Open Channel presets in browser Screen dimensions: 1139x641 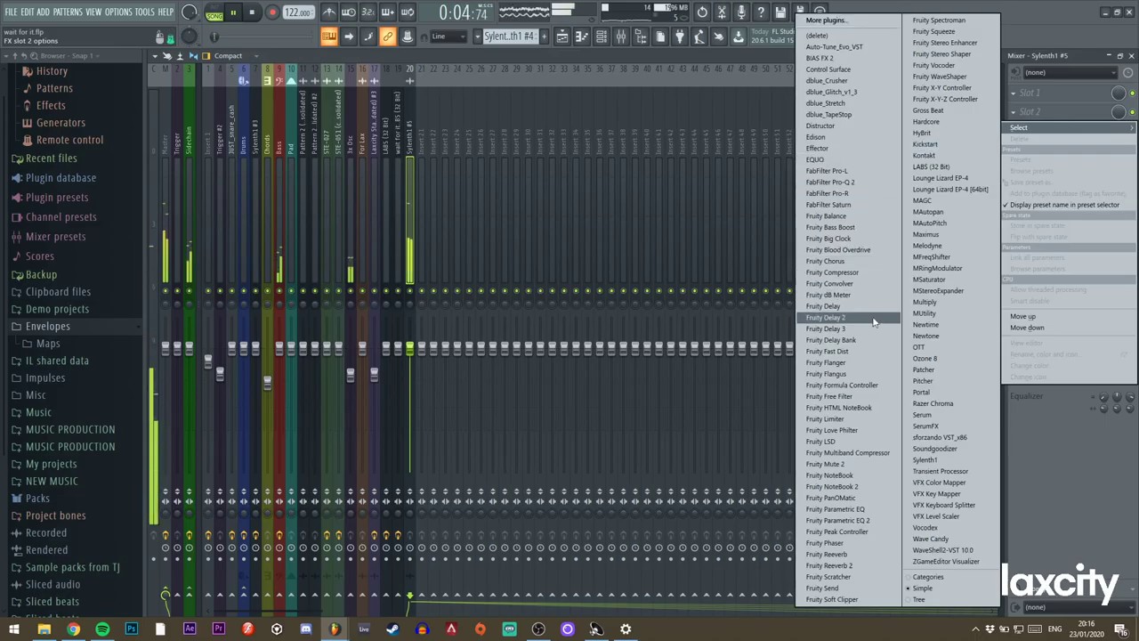point(61,217)
